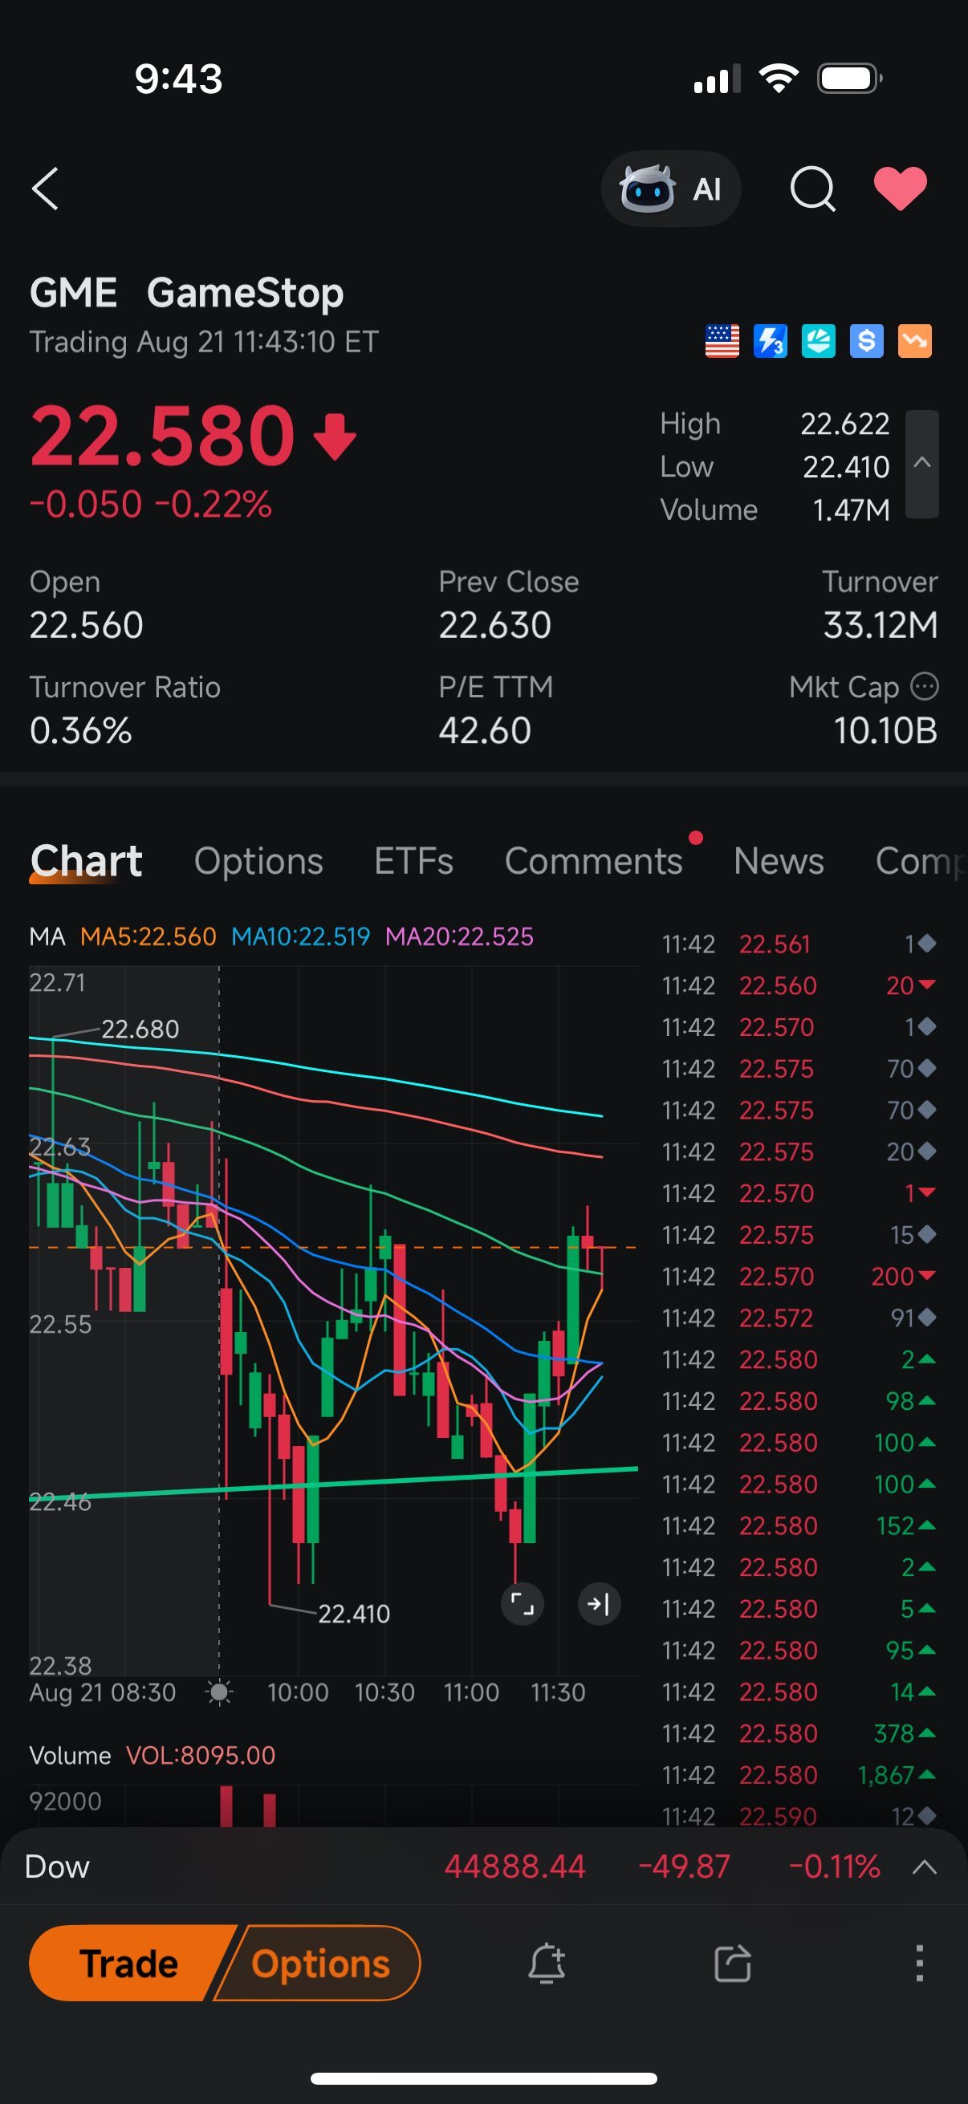Tap the P/E TTM value 42.60
This screenshot has width=968, height=2104.
point(486,730)
